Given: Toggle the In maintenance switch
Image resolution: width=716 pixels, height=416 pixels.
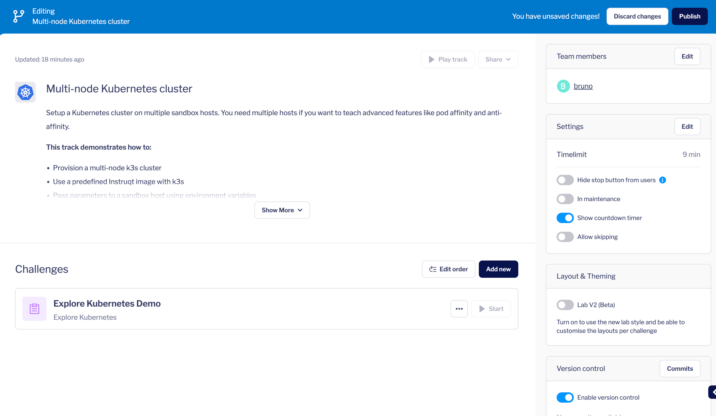Looking at the screenshot, I should pyautogui.click(x=565, y=199).
